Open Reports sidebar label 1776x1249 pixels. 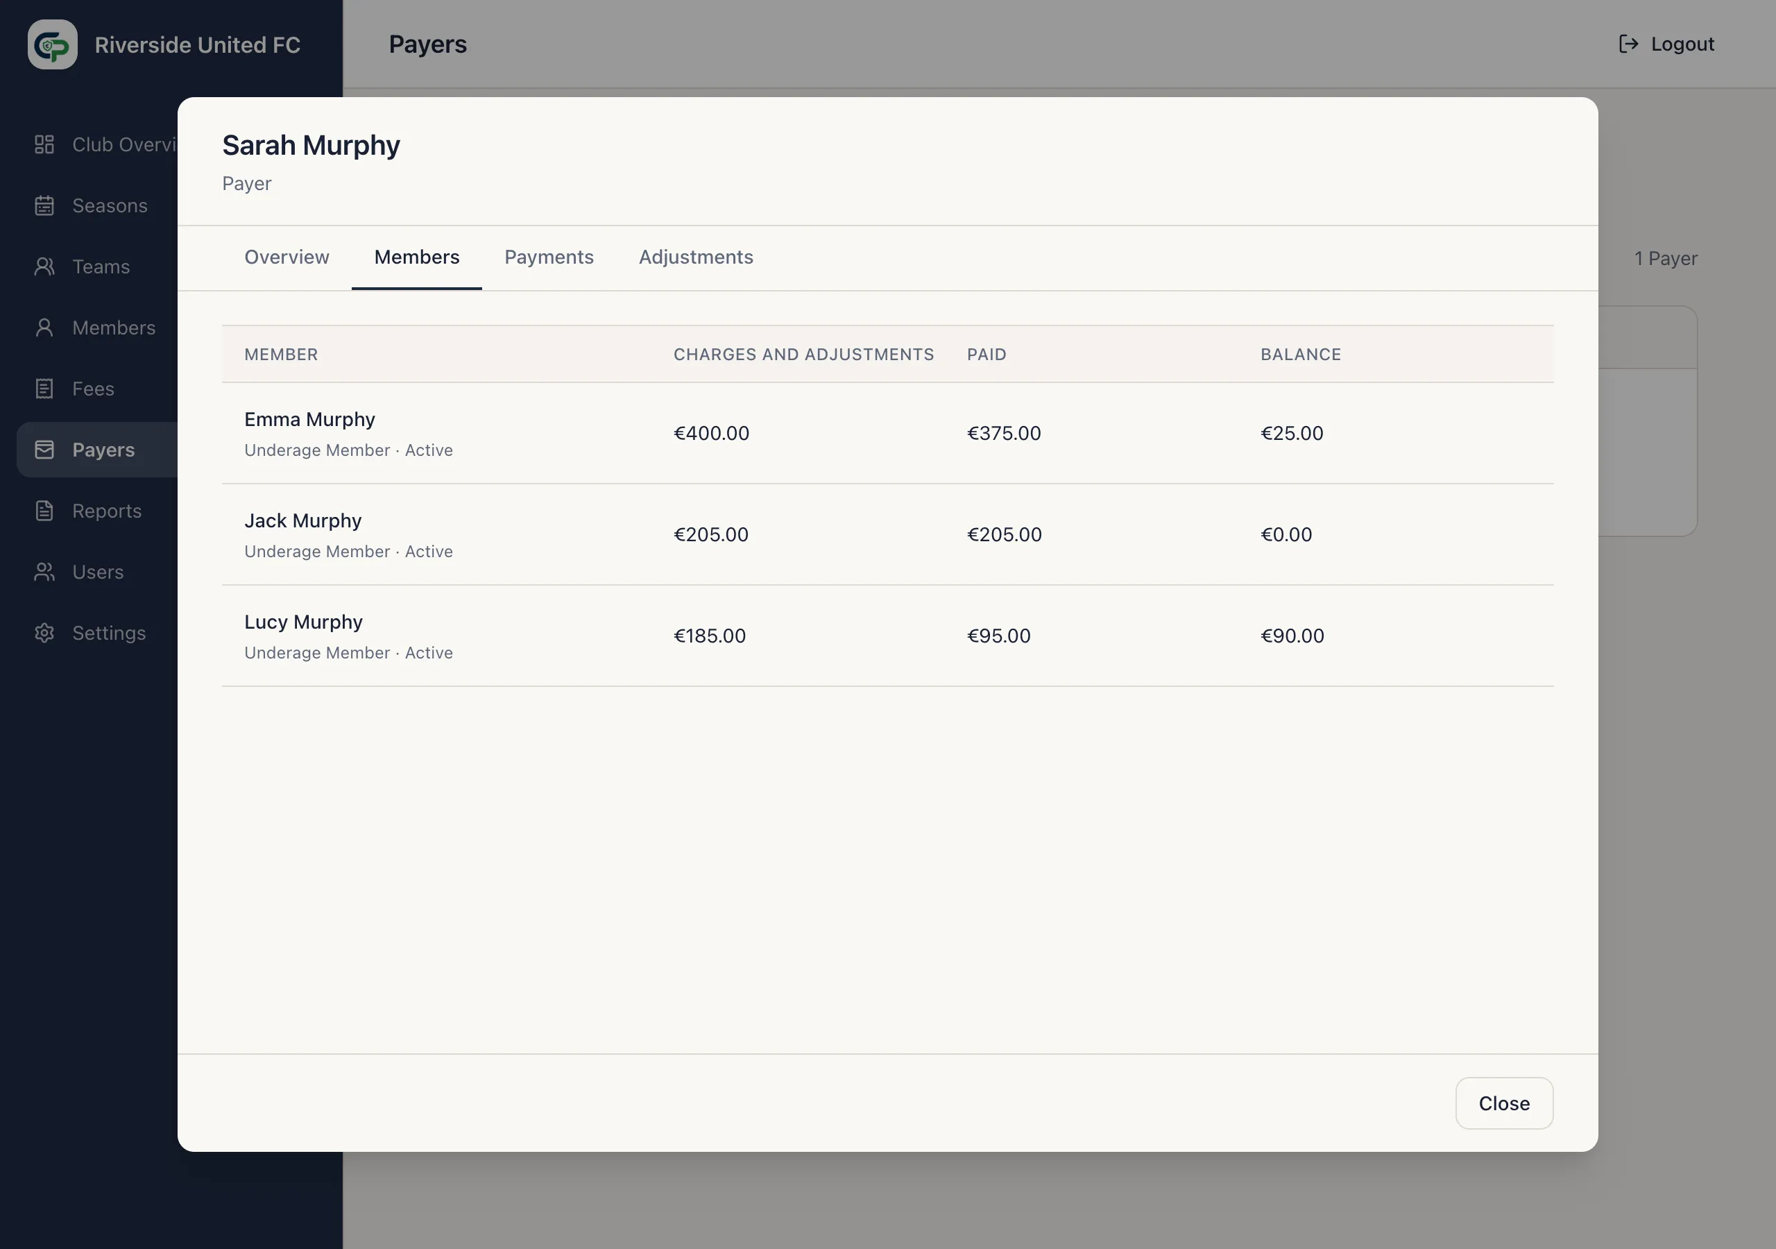click(x=107, y=511)
